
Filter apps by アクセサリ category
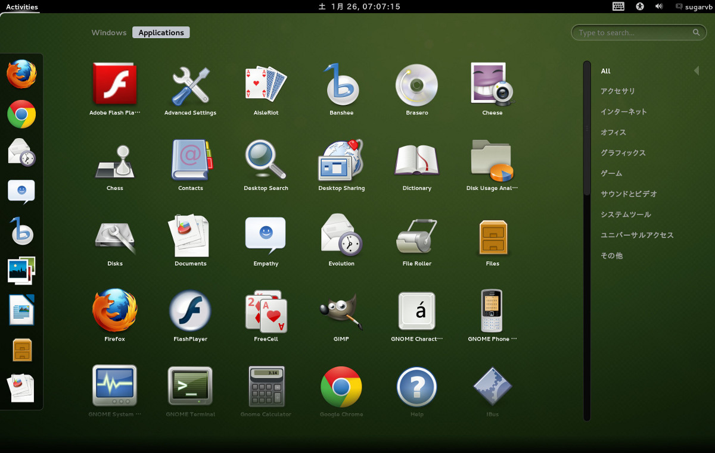[618, 91]
